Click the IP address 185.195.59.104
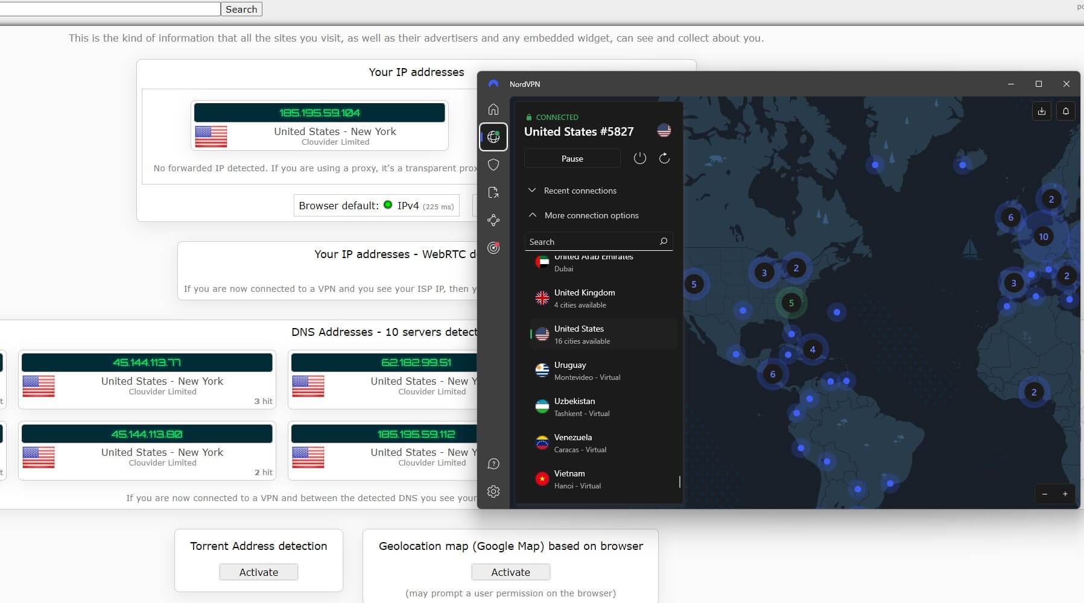Image resolution: width=1084 pixels, height=603 pixels. 320,113
